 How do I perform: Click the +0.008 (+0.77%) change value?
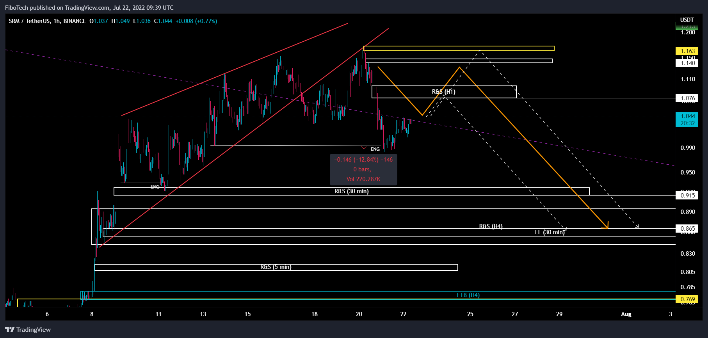tap(196, 21)
